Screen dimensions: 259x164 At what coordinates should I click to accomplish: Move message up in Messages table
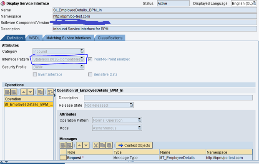coord(79,145)
